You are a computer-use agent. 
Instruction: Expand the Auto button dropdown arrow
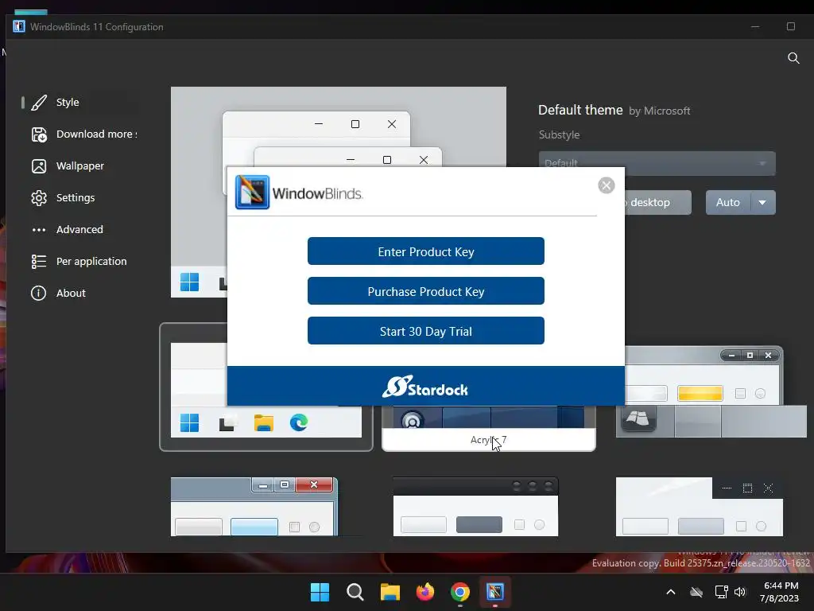click(762, 203)
